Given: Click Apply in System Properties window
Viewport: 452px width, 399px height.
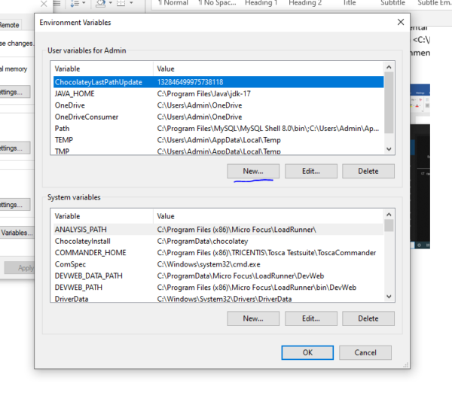Looking at the screenshot, I should pyautogui.click(x=20, y=268).
